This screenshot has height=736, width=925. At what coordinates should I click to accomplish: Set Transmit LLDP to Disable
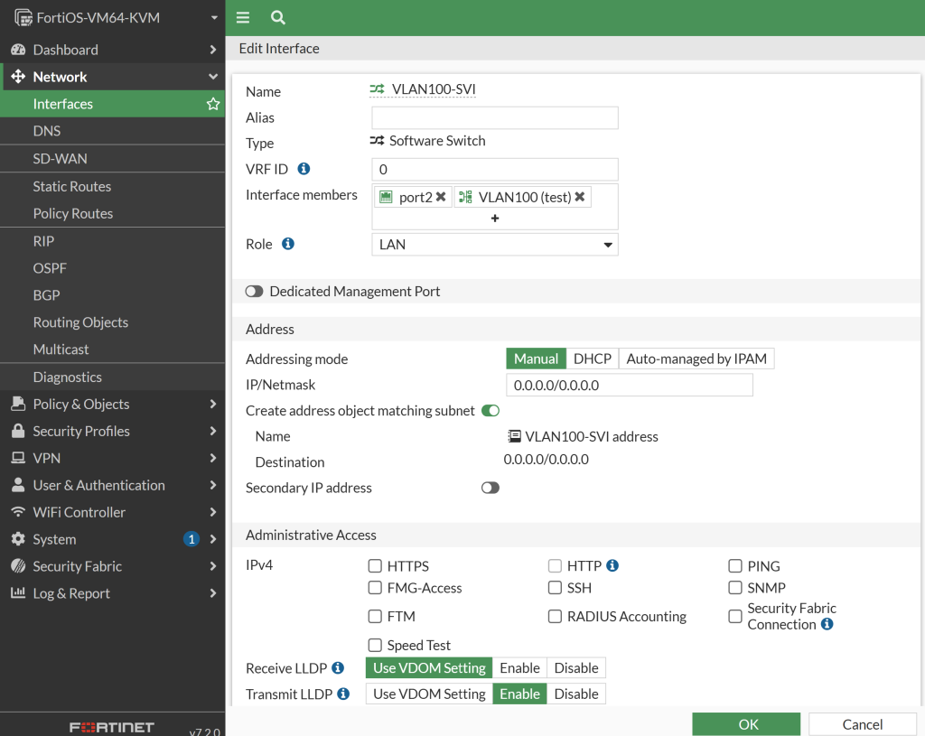tap(576, 694)
